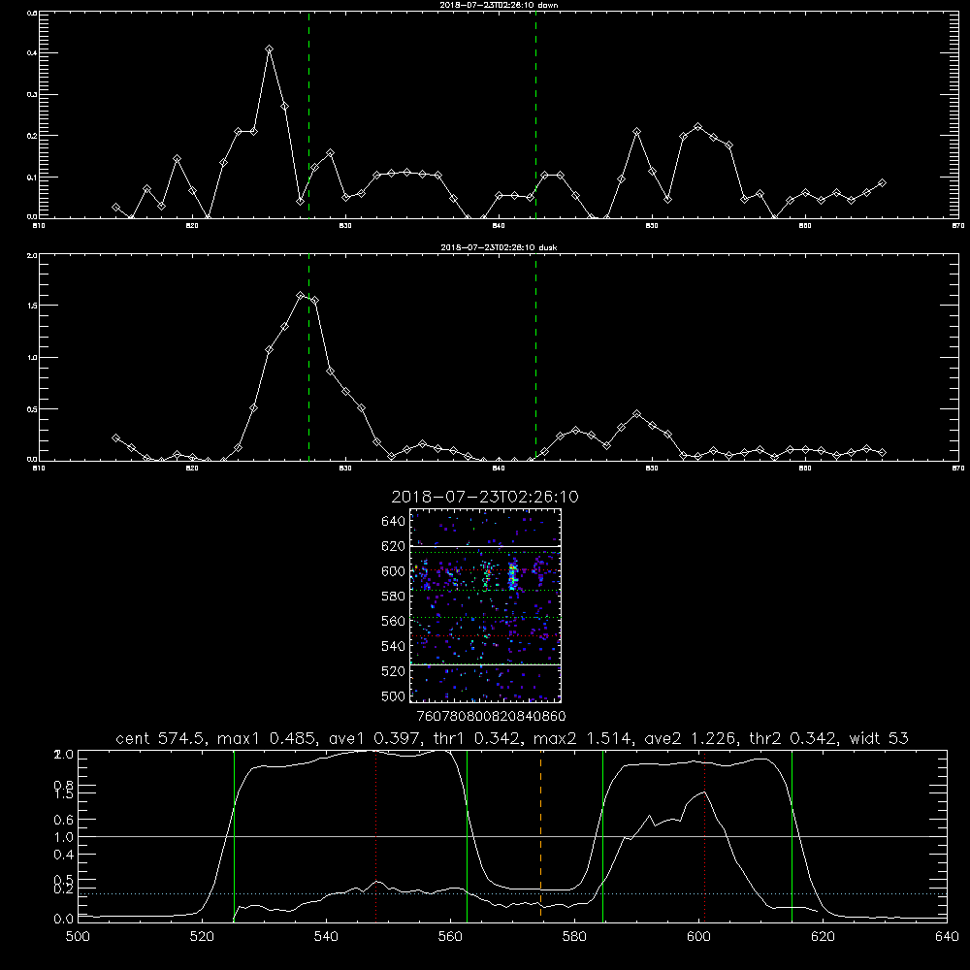Click the x-axis label 520 of bottom plot
The height and width of the screenshot is (970, 970).
click(202, 937)
